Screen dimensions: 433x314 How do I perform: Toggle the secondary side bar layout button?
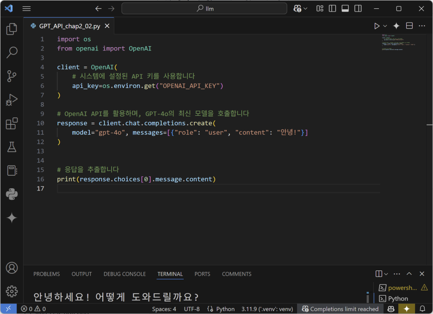point(358,8)
